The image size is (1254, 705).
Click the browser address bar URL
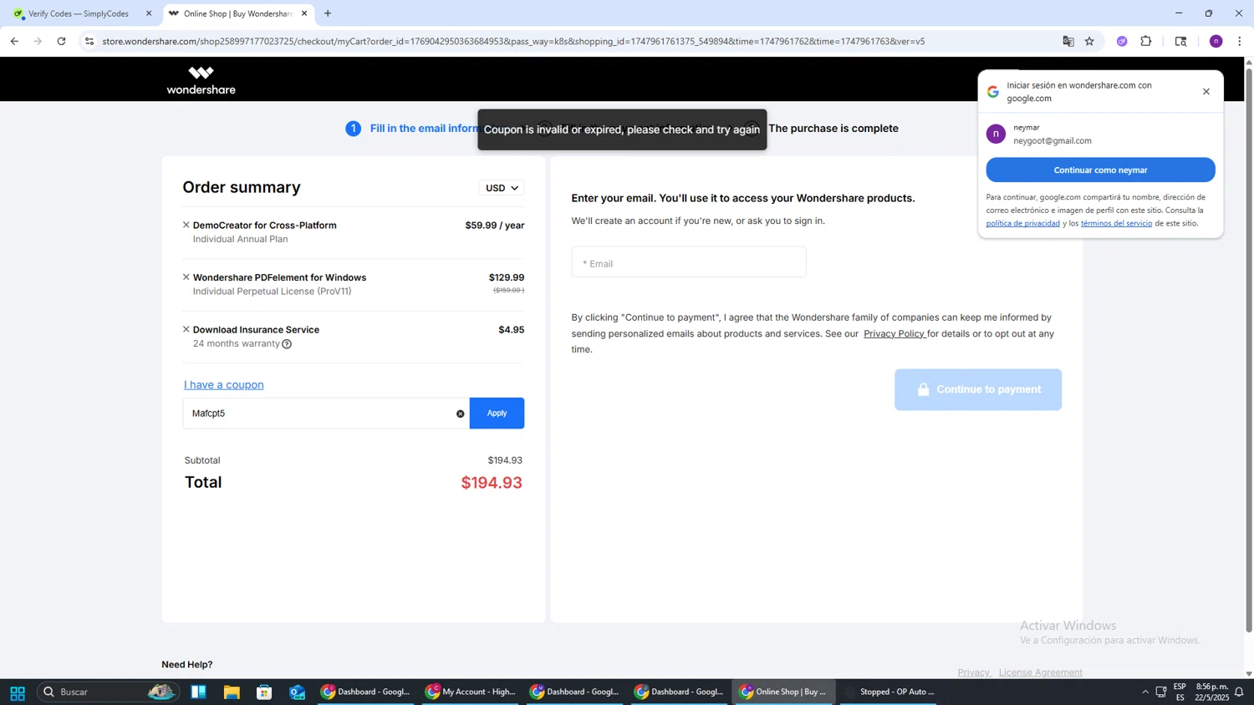coord(513,41)
